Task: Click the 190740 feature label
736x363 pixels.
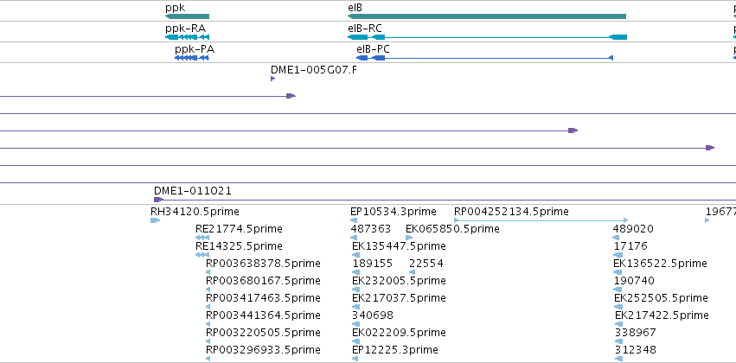Action: coord(634,281)
